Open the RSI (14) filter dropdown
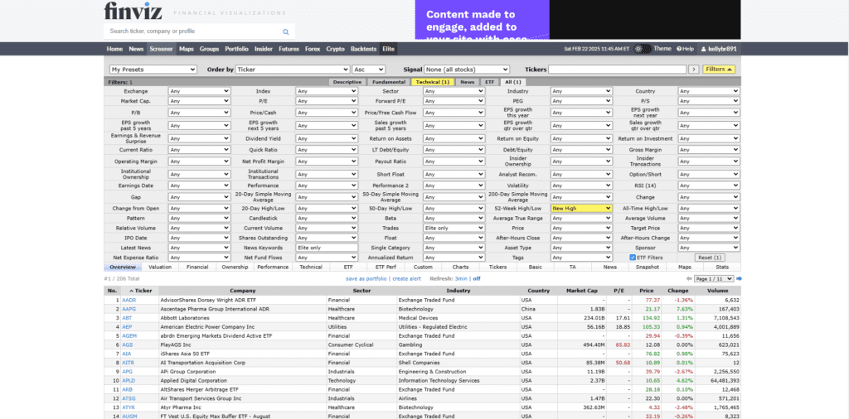849x419 pixels. pos(709,185)
